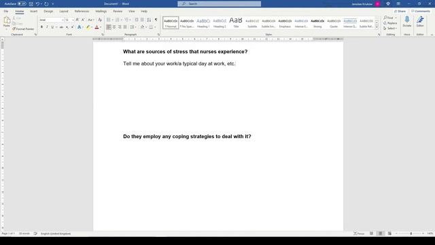Image resolution: width=435 pixels, height=245 pixels.
Task: Expand the Styles gallery more arrow
Action: point(377,27)
